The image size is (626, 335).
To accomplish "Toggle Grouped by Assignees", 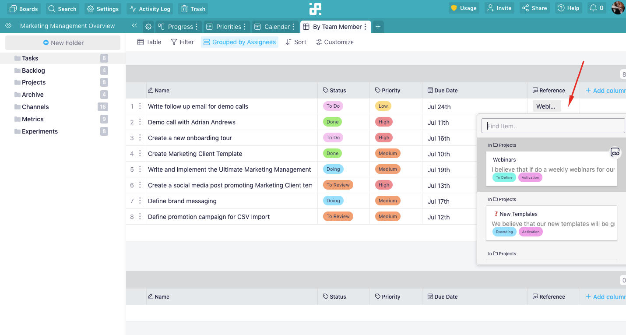I will (x=239, y=42).
